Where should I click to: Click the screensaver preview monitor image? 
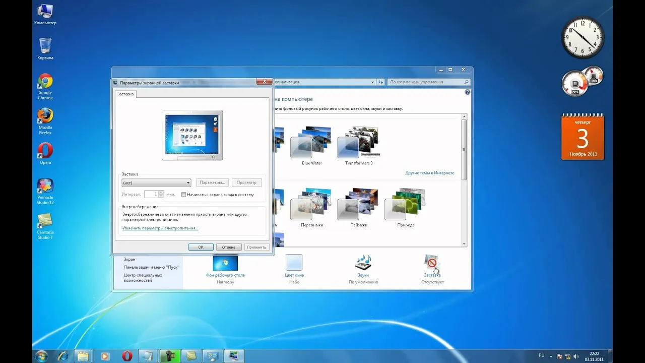pyautogui.click(x=192, y=135)
